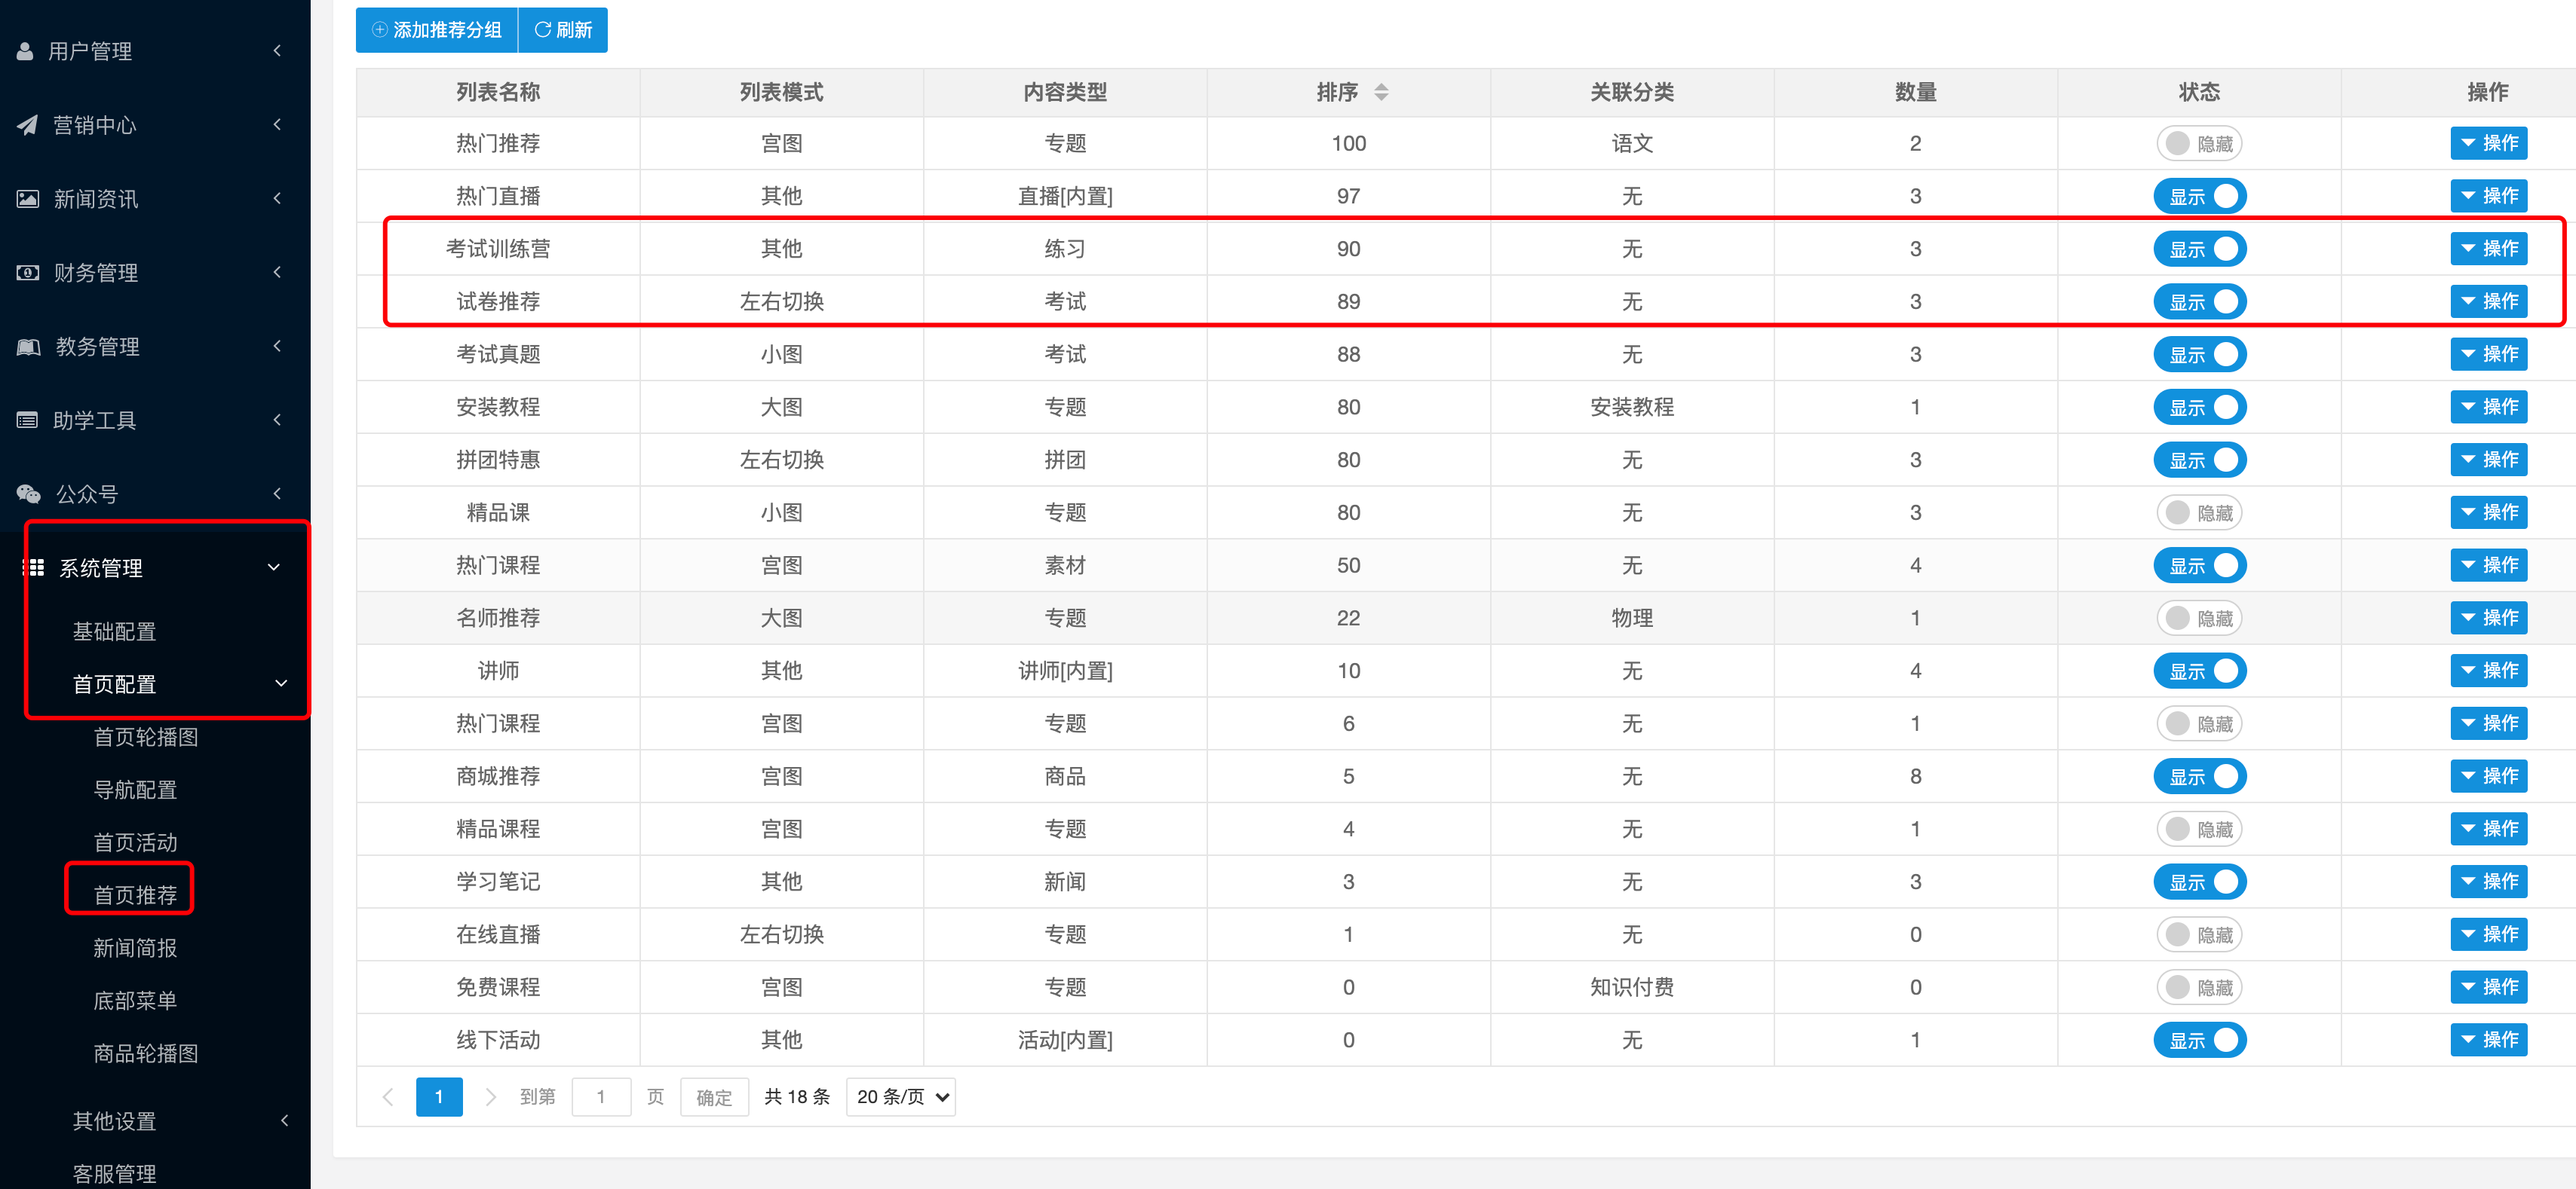This screenshot has height=1189, width=2576.
Task: Open 操作 dropdown for 免费课程 row
Action: 2488,987
